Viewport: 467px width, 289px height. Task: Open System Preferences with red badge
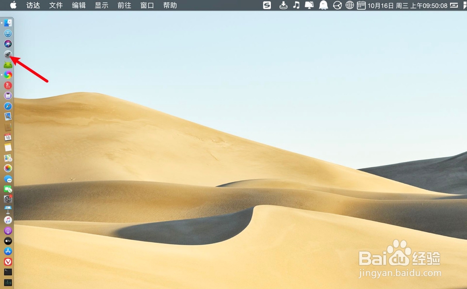tap(8, 199)
